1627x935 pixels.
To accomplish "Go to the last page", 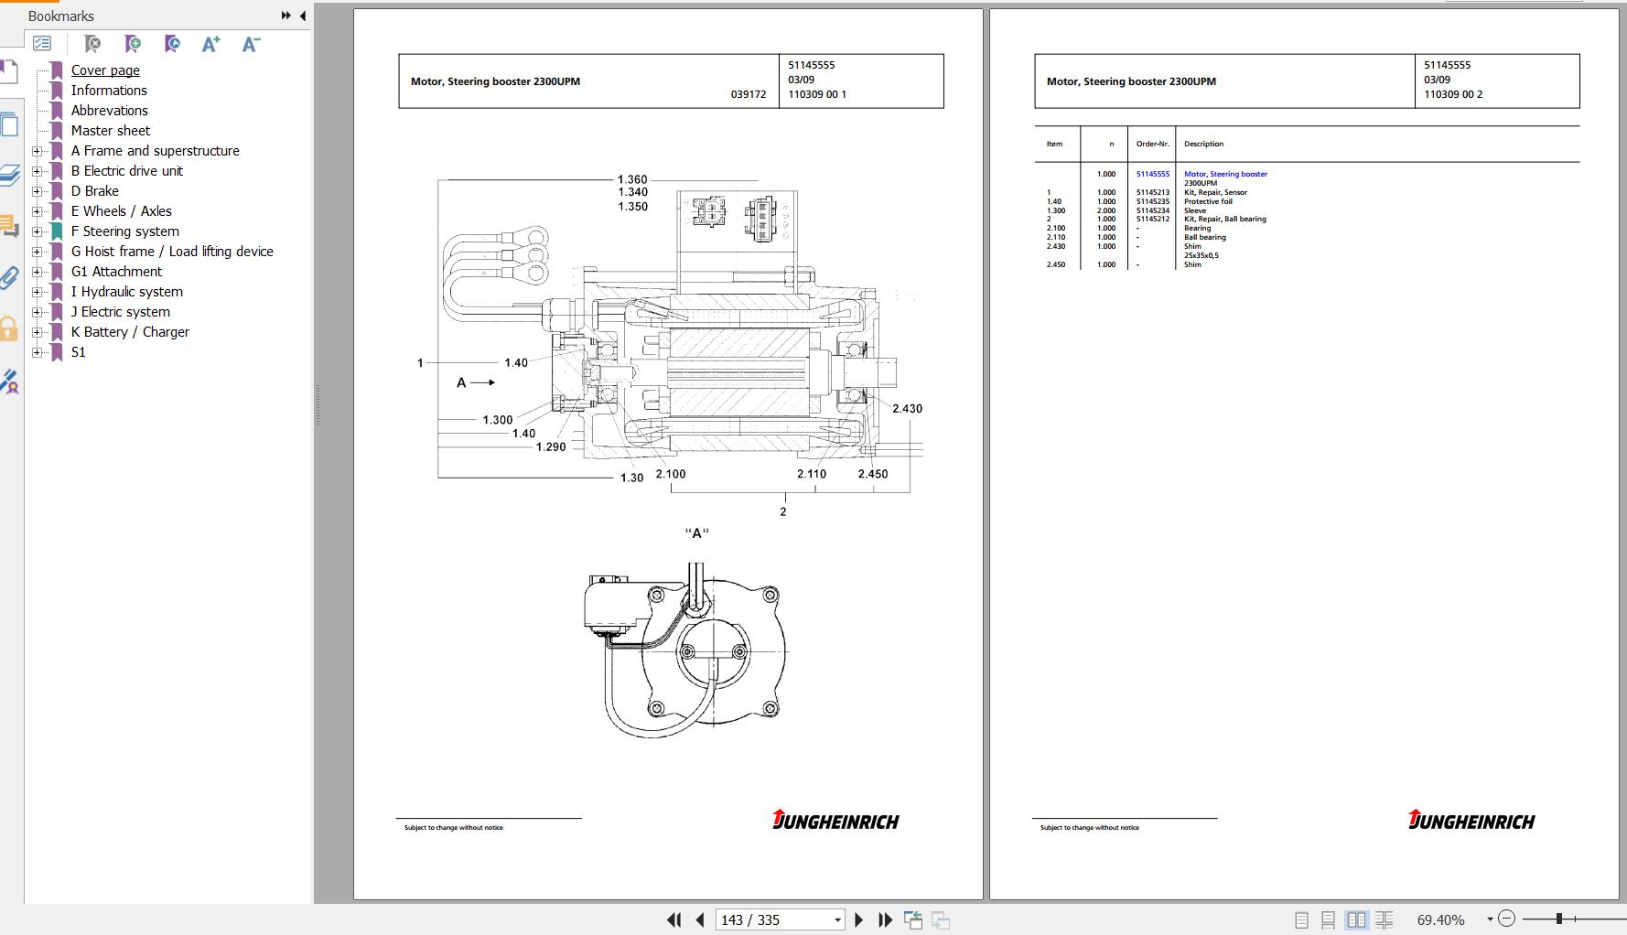I will pyautogui.click(x=885, y=919).
